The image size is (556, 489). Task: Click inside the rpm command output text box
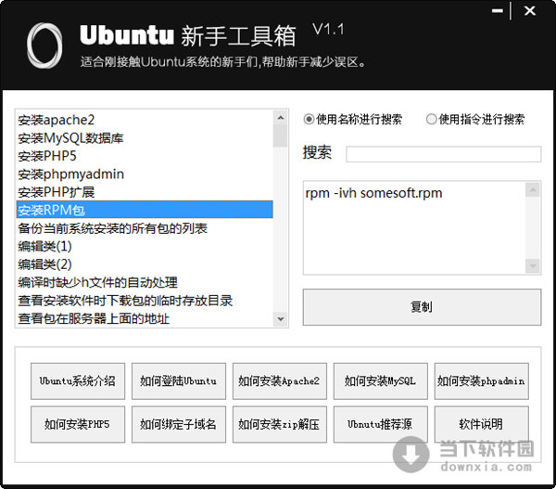pos(414,228)
